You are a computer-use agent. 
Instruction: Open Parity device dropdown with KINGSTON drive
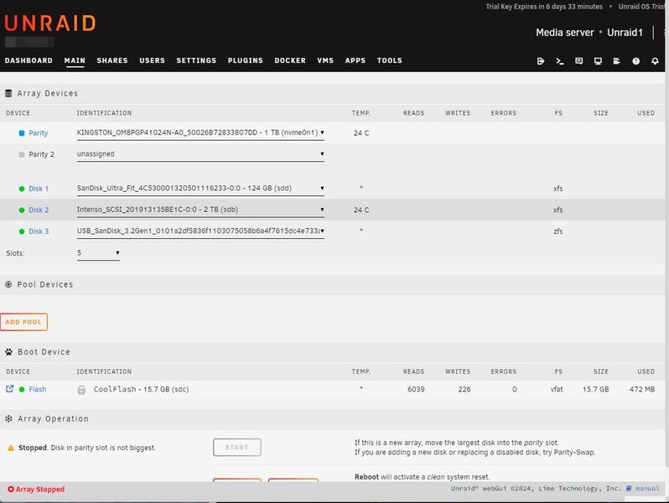coord(200,132)
